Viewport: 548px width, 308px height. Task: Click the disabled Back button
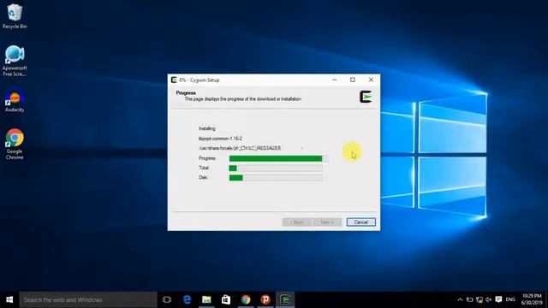297,222
